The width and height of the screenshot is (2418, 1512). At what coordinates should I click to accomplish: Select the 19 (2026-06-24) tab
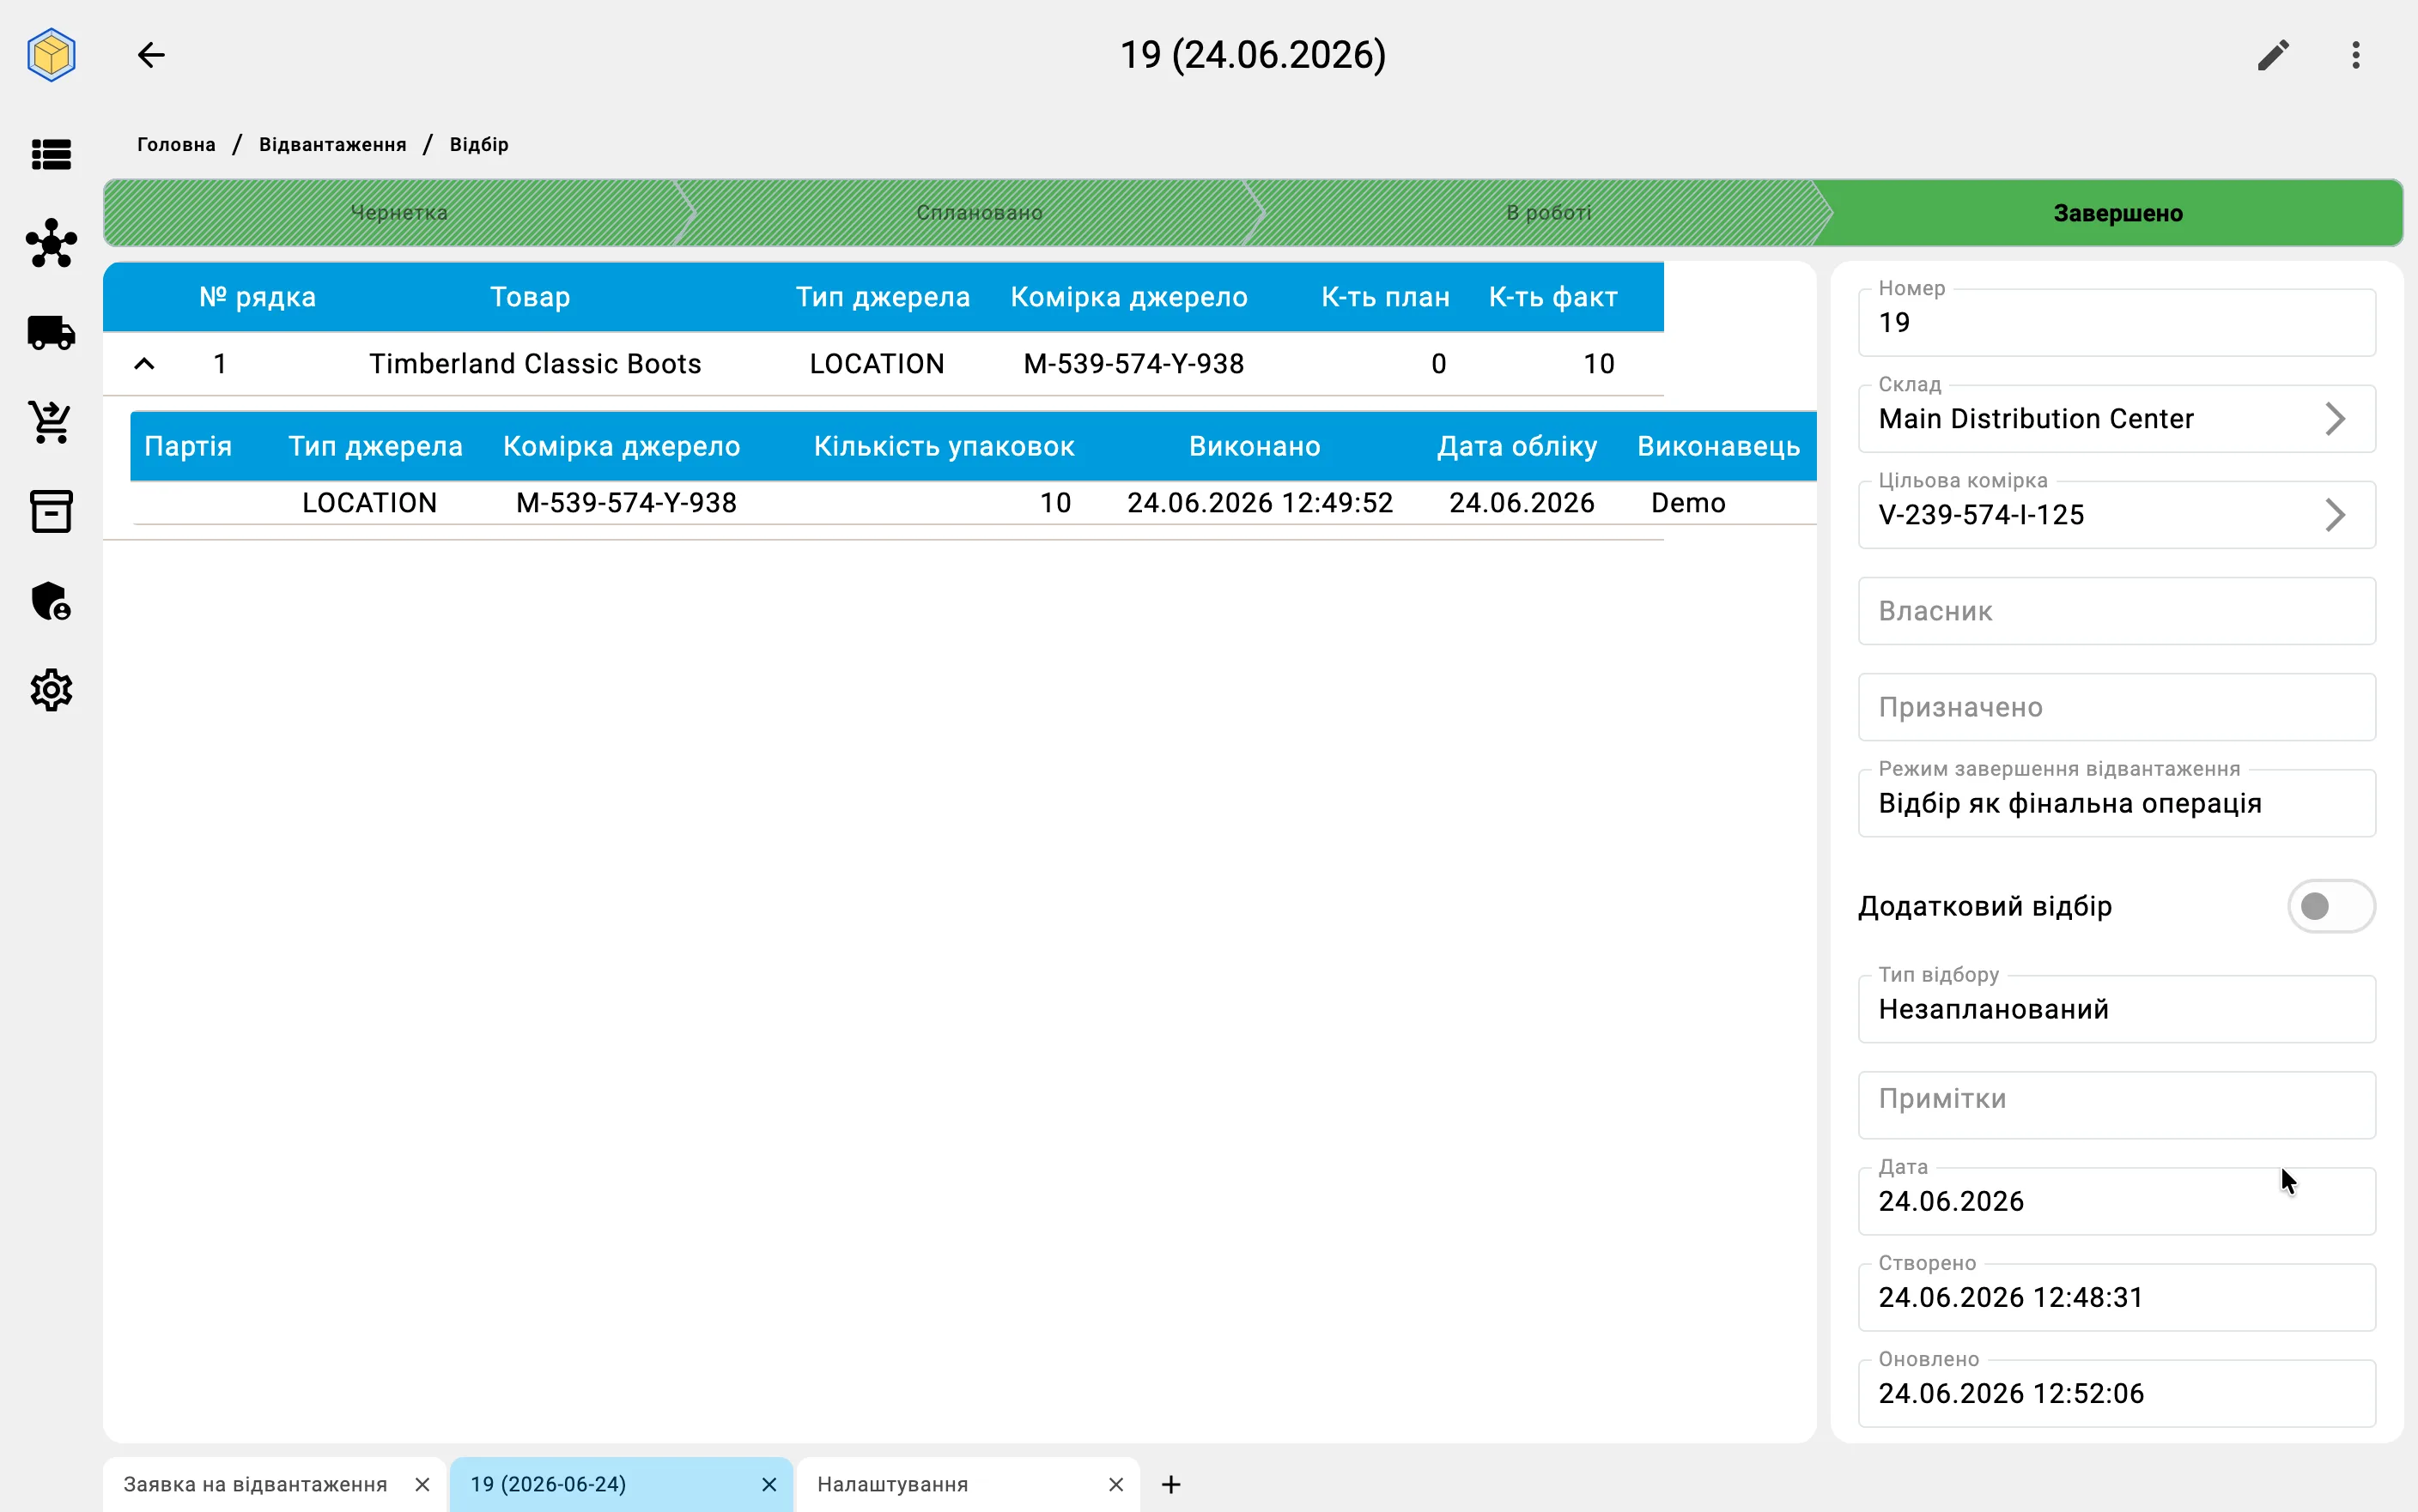click(x=548, y=1484)
